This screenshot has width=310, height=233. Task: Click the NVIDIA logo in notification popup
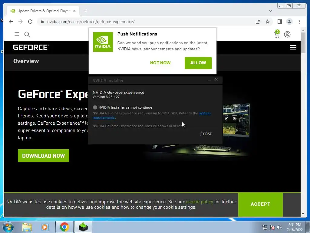(103, 42)
